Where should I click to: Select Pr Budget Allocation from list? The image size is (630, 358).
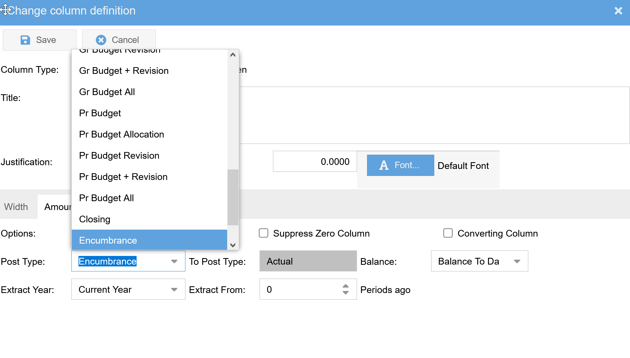pos(122,134)
